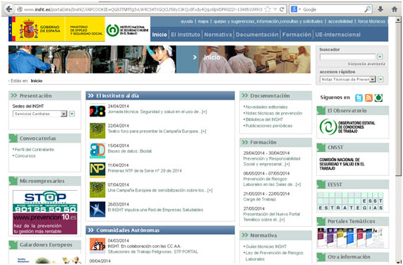This screenshot has height=265, width=403.
Task: Follow the Novedades editoriales link
Action: [x=266, y=107]
